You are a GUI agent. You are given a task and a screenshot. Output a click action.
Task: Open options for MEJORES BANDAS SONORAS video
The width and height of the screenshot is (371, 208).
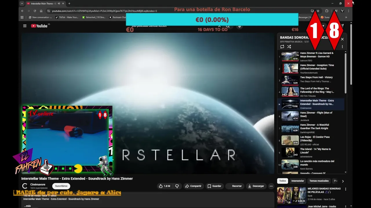[345, 189]
